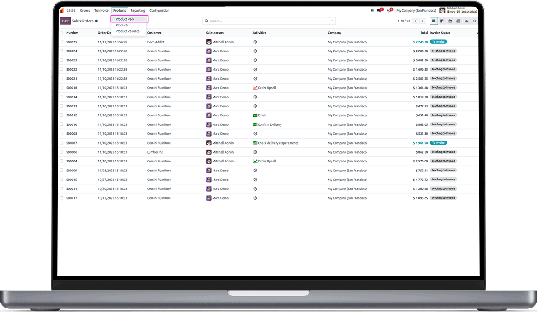Open the Reporting menu

click(x=138, y=10)
